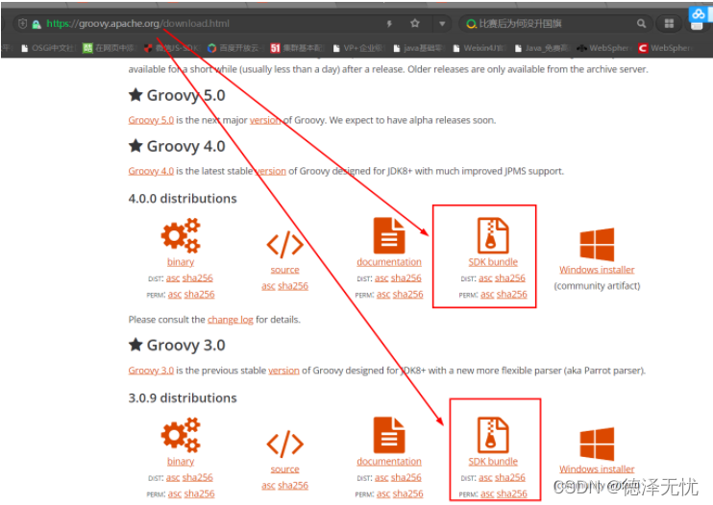This screenshot has height=505, width=713.
Task: Open the VP+ bookmark
Action: pyautogui.click(x=359, y=48)
